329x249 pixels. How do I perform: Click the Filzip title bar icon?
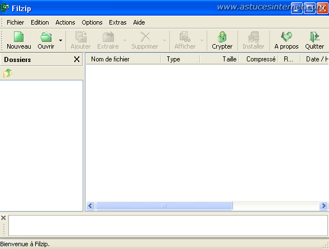(4, 8)
